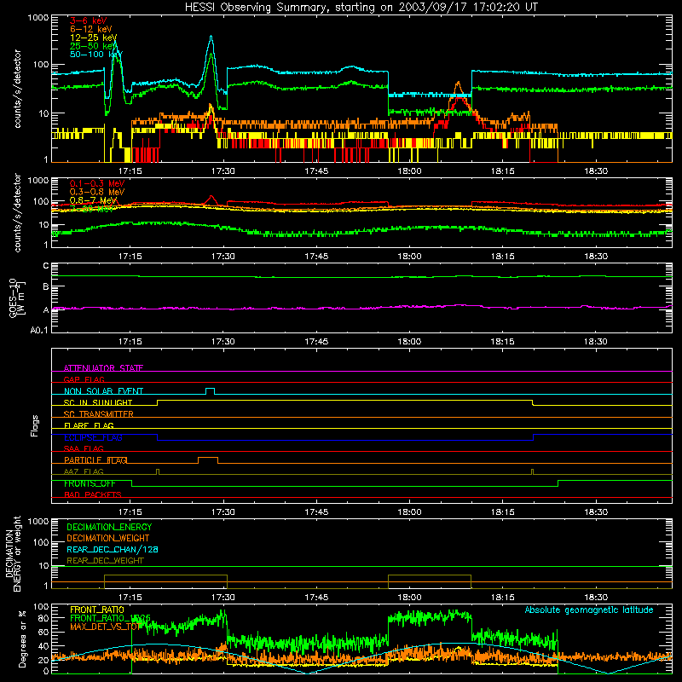
Task: Select the Degrees or % axis title
Action: (x=22, y=639)
